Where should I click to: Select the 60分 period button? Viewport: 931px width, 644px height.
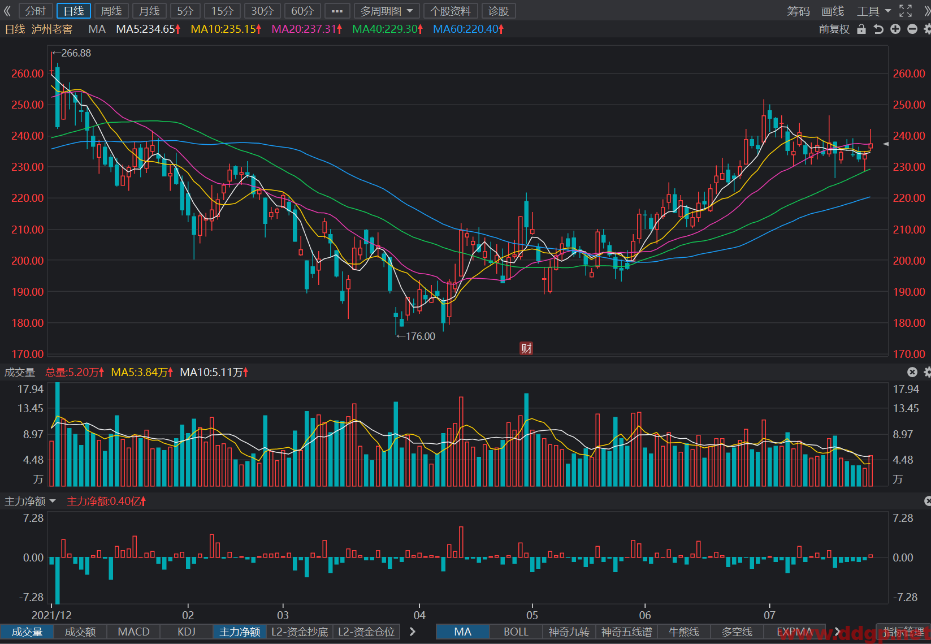tap(302, 11)
